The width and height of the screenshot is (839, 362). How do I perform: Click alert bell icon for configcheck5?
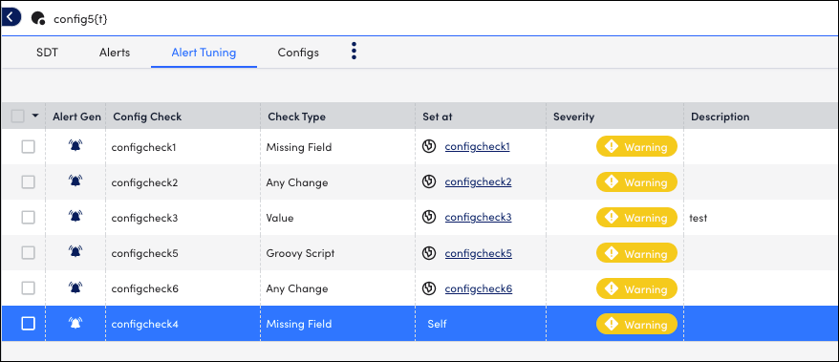75,252
